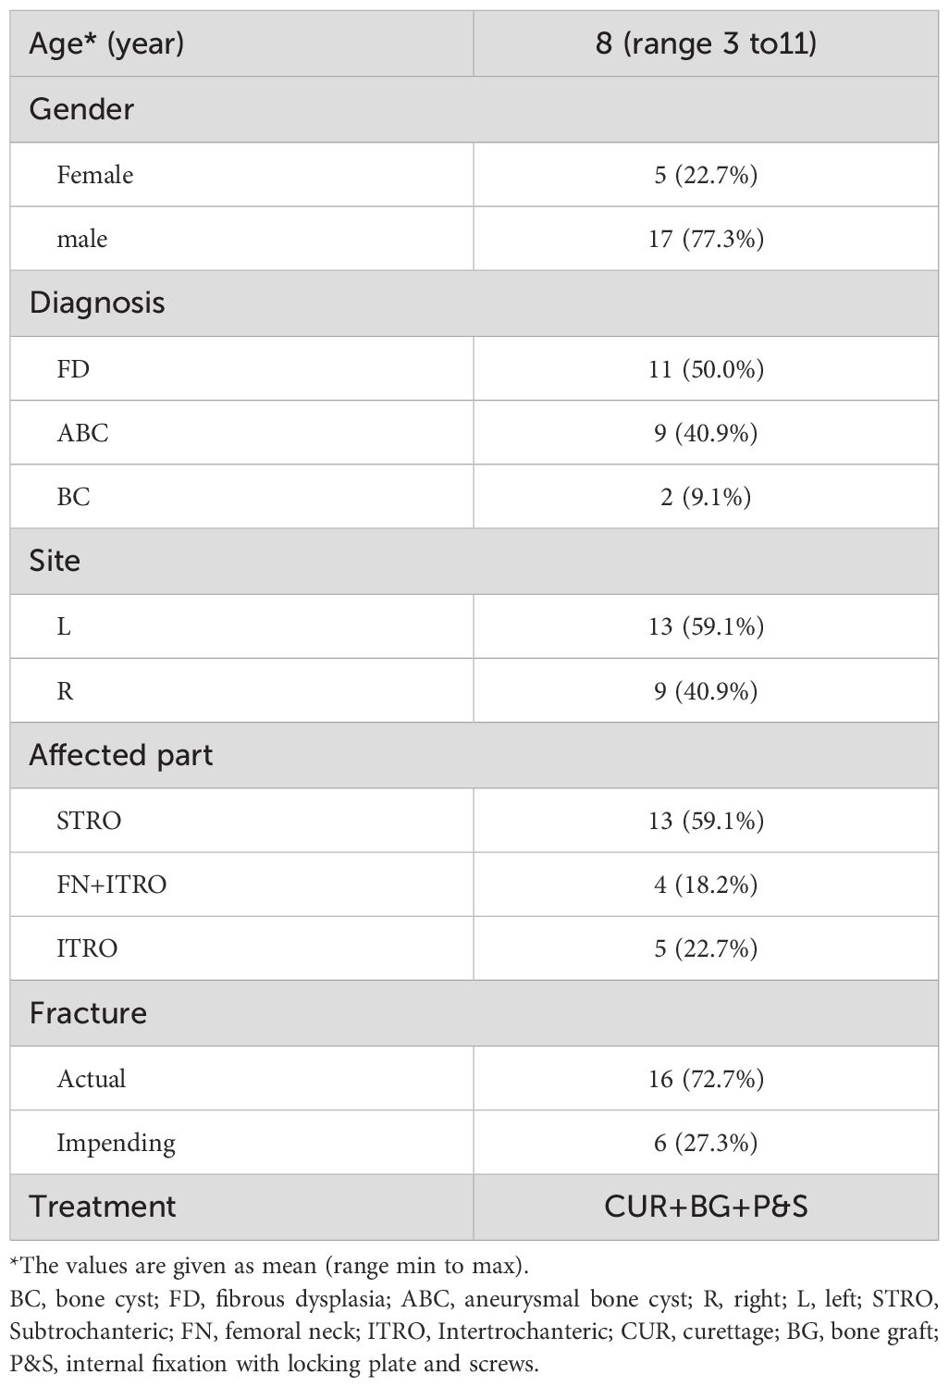Click the Age* (year) header cell
949x1387 pixels.
tap(106, 43)
